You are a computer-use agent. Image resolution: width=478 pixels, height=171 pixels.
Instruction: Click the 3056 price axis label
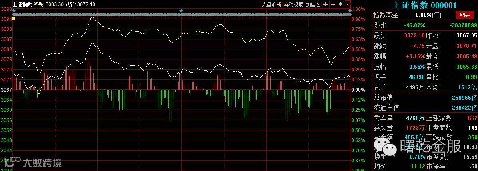coord(6,120)
